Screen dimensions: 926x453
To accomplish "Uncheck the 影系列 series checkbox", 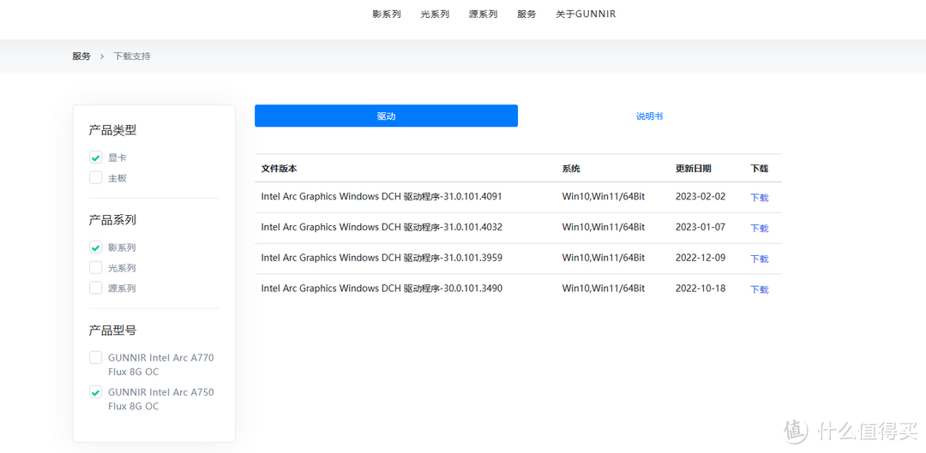I will pos(96,247).
